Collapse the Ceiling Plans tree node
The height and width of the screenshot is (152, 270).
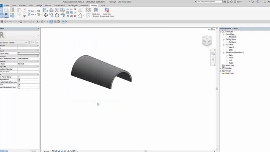tap(224, 40)
